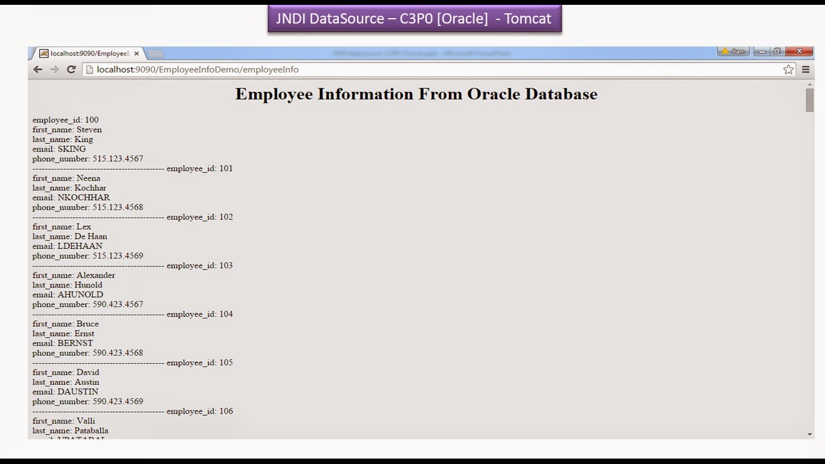Minimize the browser window

point(762,51)
